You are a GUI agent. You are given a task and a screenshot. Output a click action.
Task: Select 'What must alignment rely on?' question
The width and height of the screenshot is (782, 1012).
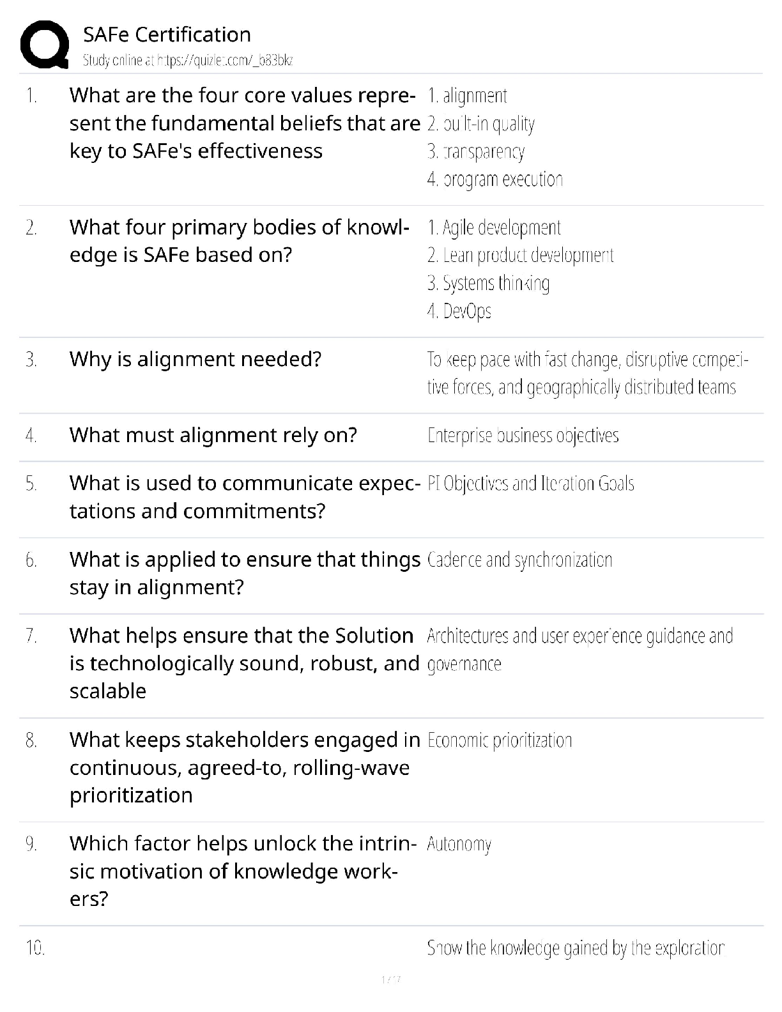(x=213, y=435)
